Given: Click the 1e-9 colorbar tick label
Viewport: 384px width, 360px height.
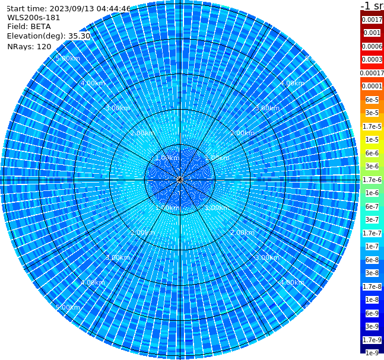Looking at the screenshot, I should [x=372, y=353].
